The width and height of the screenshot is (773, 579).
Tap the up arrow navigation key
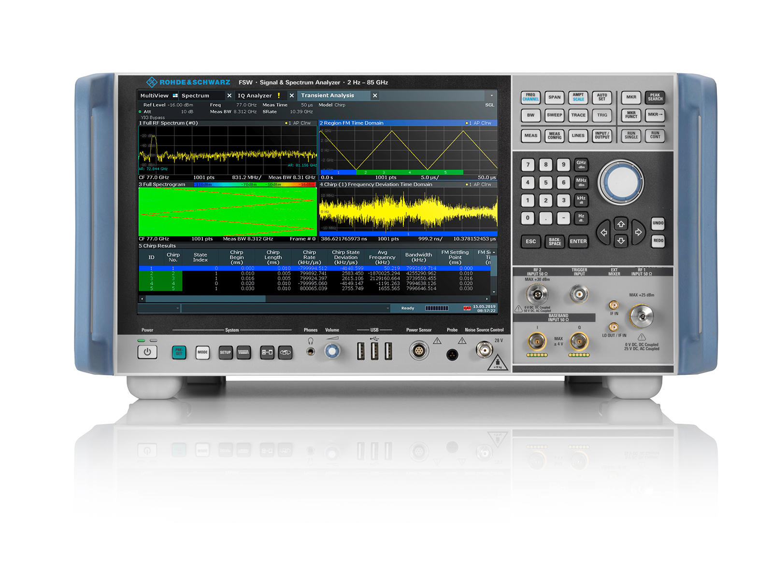621,224
